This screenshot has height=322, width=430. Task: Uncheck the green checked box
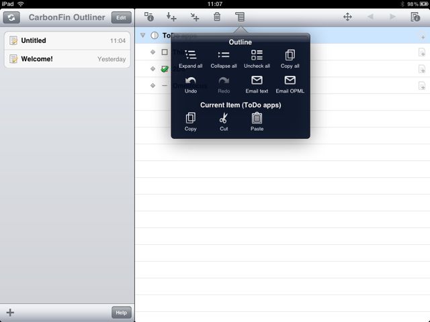tap(165, 68)
